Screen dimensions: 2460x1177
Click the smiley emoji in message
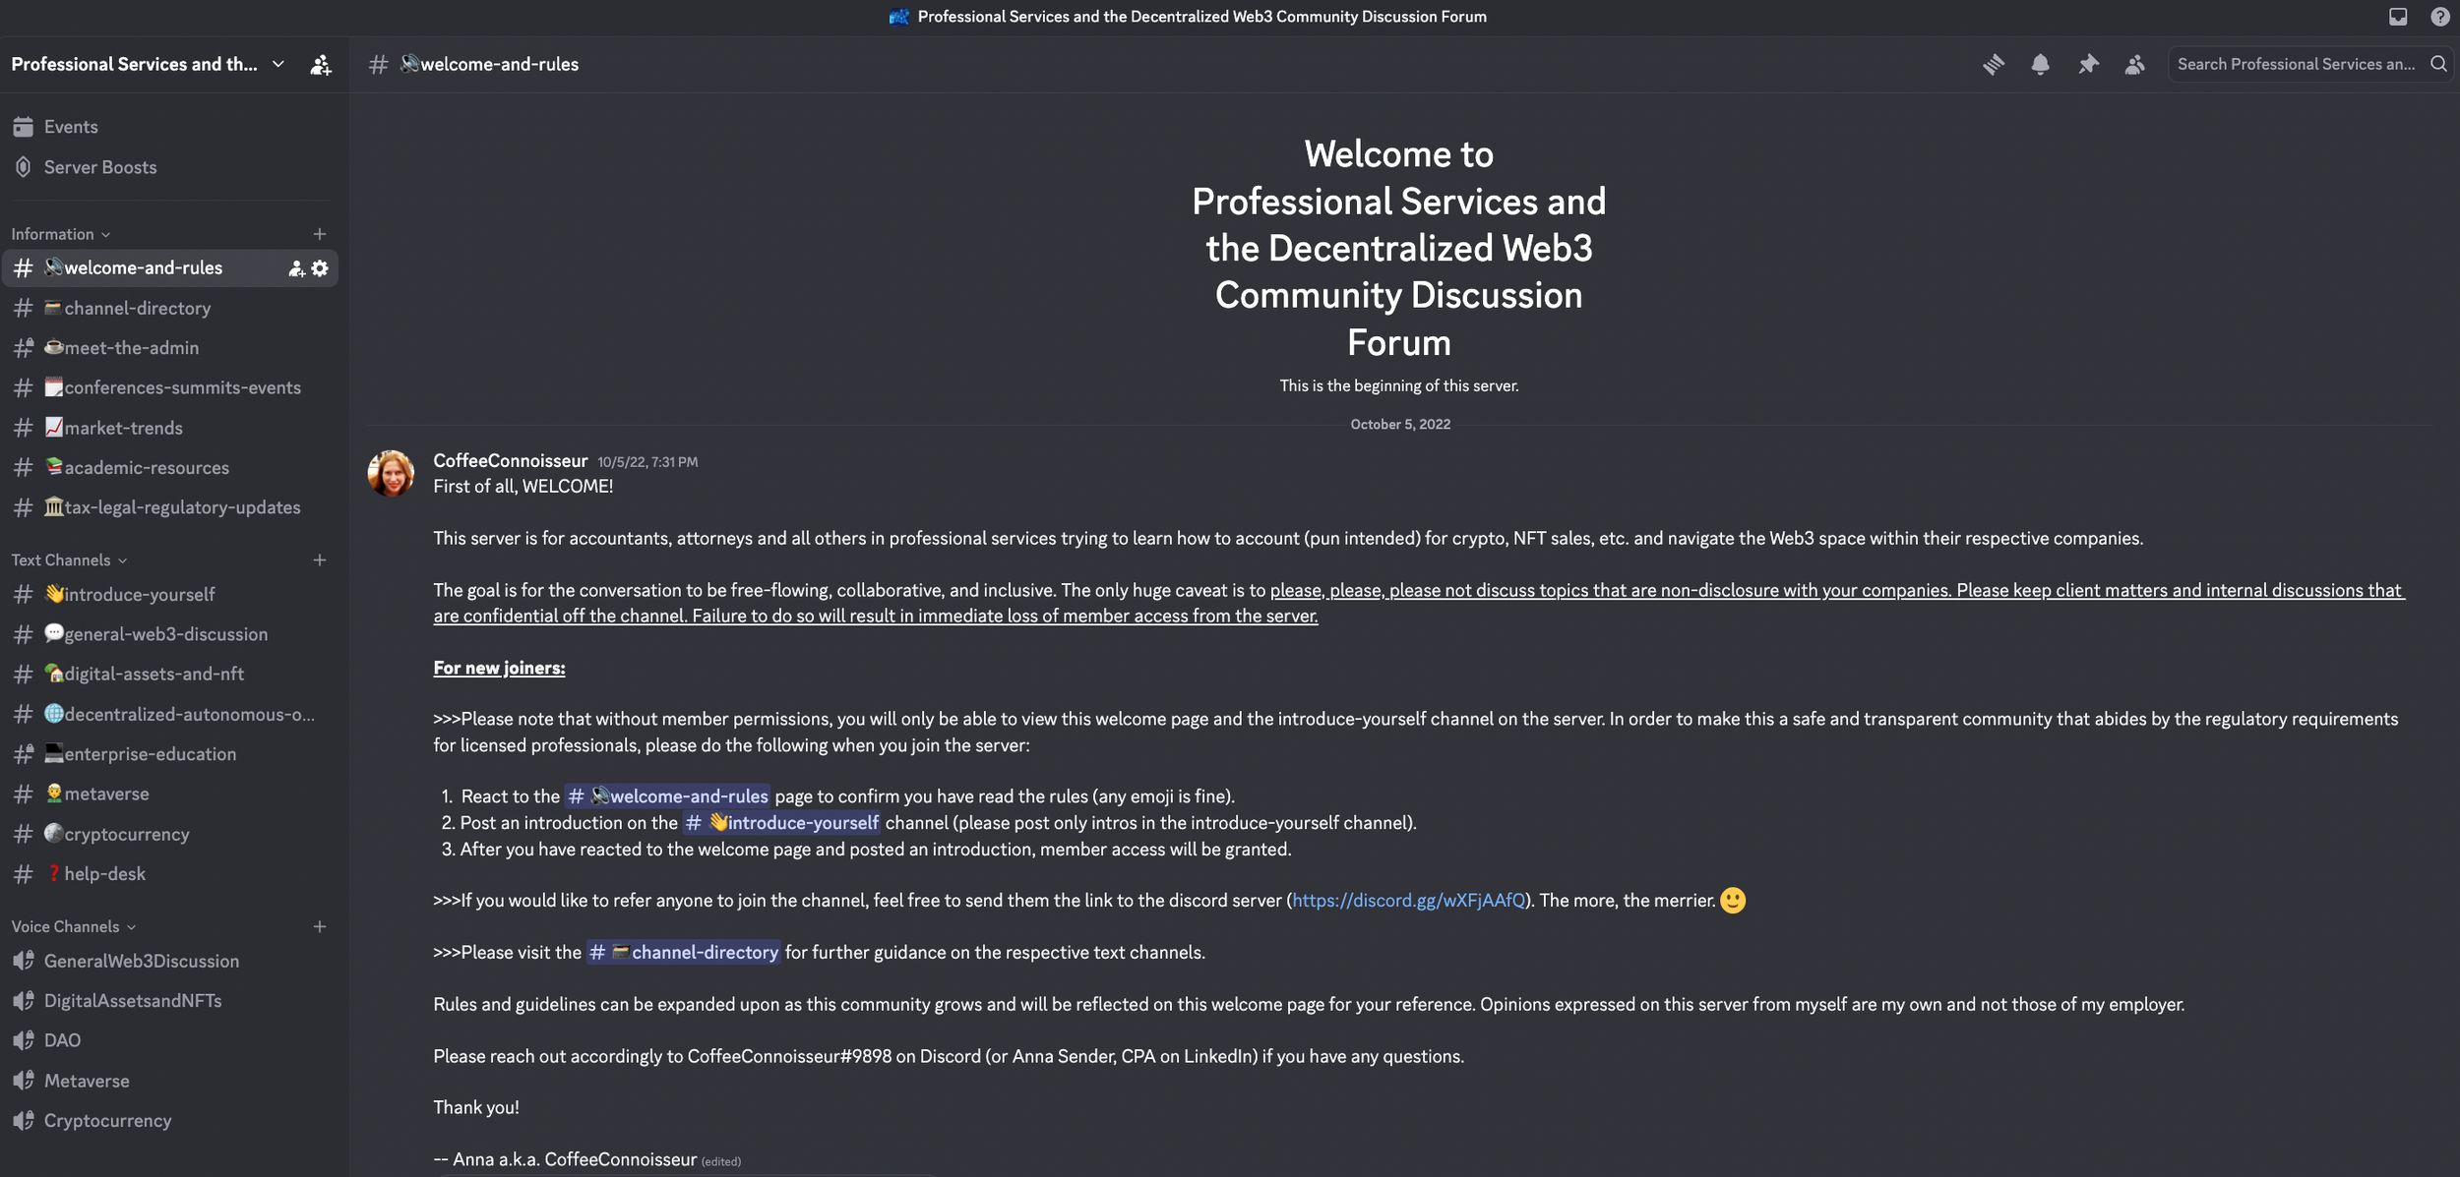coord(1733,901)
